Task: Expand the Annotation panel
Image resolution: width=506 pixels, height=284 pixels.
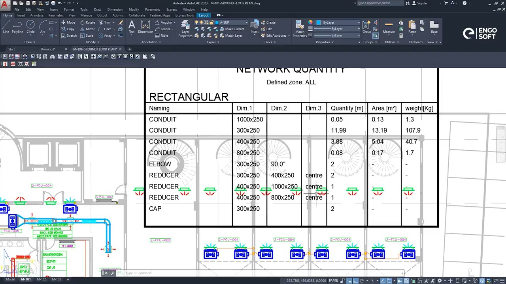Action: (151, 42)
